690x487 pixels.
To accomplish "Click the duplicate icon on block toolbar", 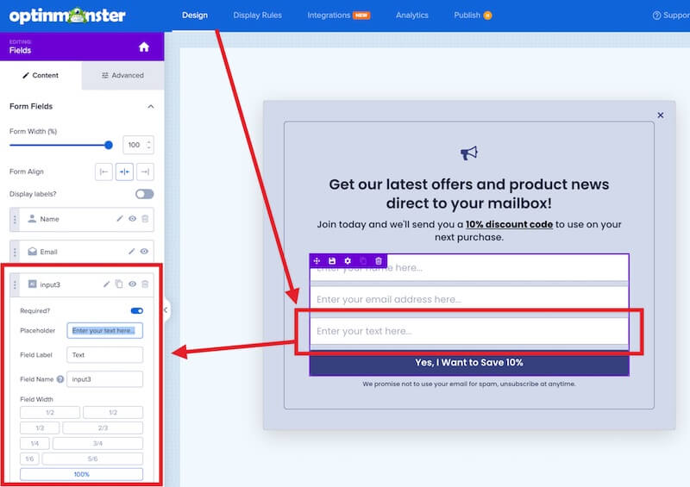I will [363, 261].
